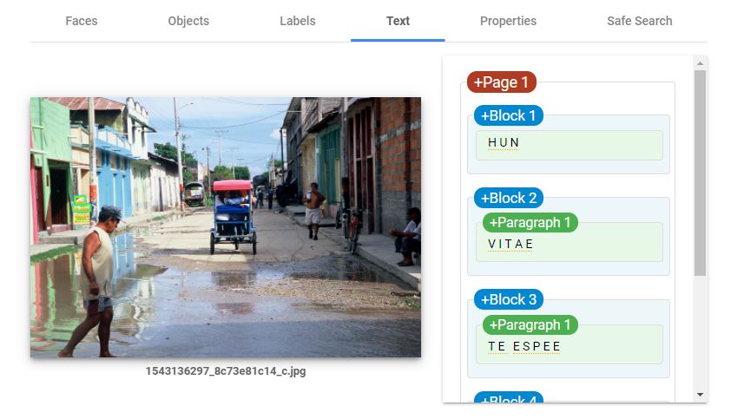Image resolution: width=731 pixels, height=419 pixels.
Task: Select the Labels tab
Action: point(297,21)
